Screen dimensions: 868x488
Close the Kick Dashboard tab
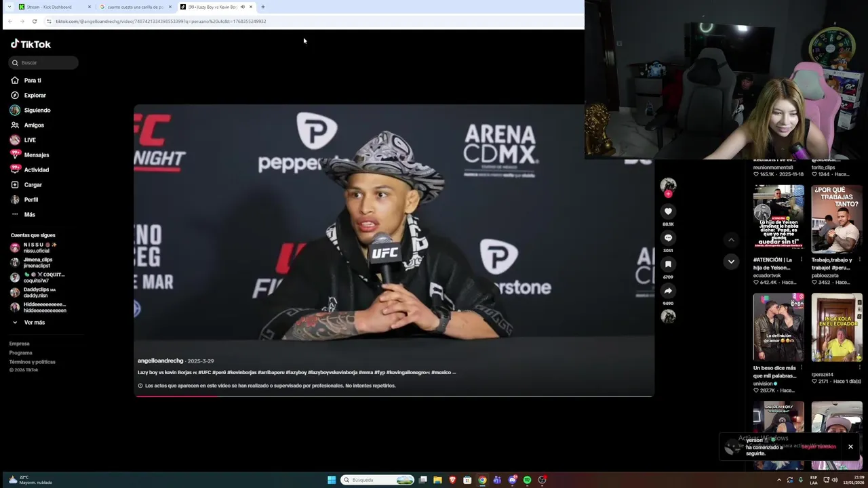coord(89,7)
